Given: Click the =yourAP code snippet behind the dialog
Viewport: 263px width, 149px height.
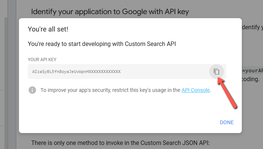Looking at the screenshot, I should tap(253, 71).
